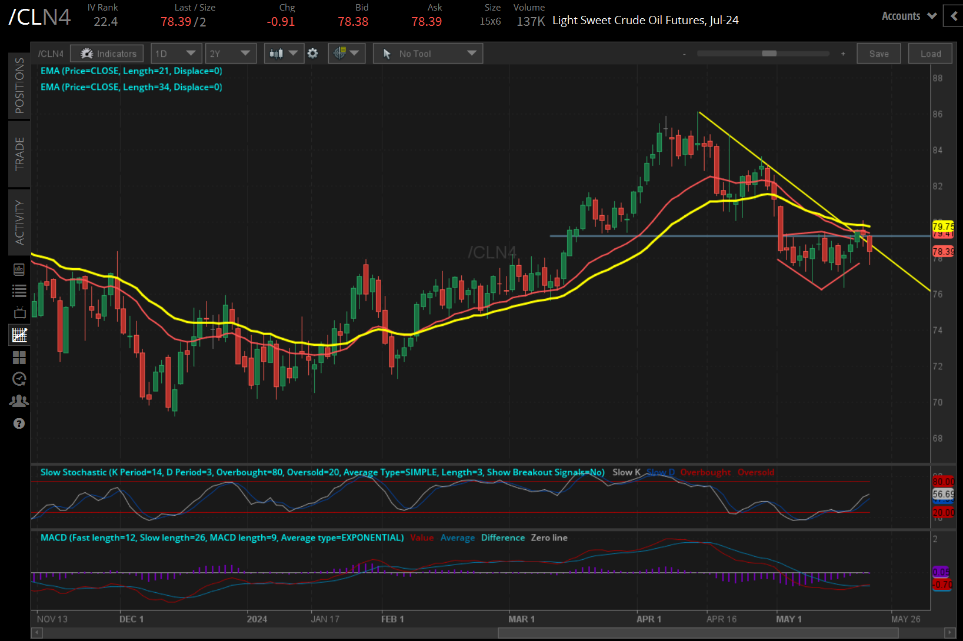Open the No Tool drawing dropdown
The height and width of the screenshot is (641, 963).
[427, 53]
